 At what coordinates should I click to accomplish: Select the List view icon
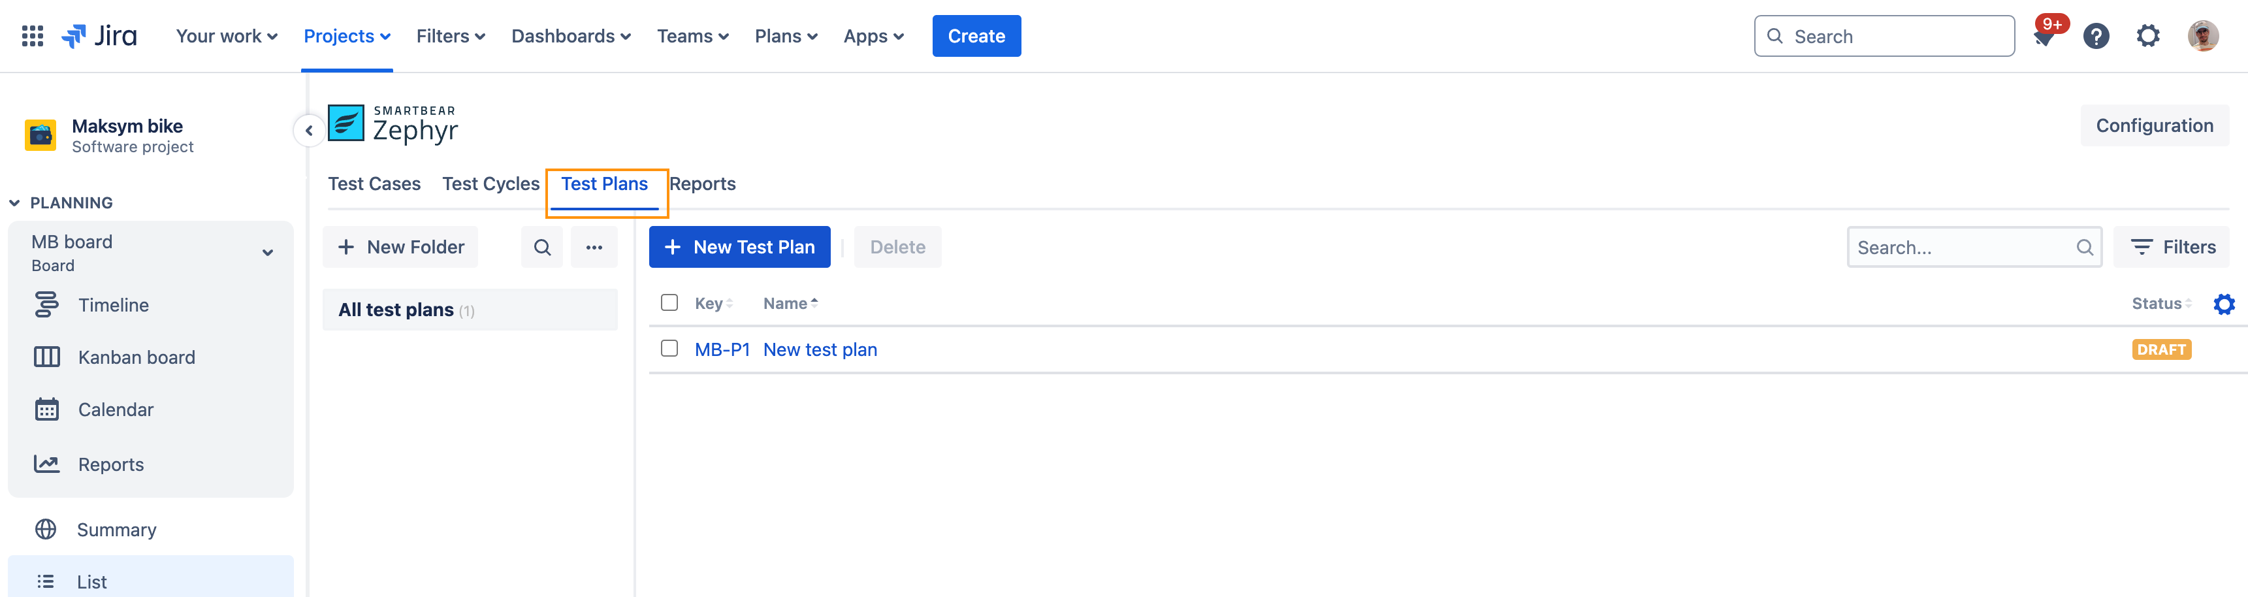coord(44,581)
